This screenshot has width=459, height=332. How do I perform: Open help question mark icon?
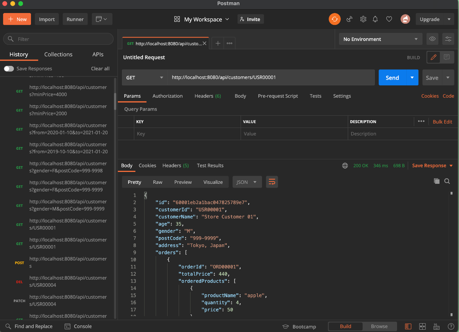click(x=451, y=327)
